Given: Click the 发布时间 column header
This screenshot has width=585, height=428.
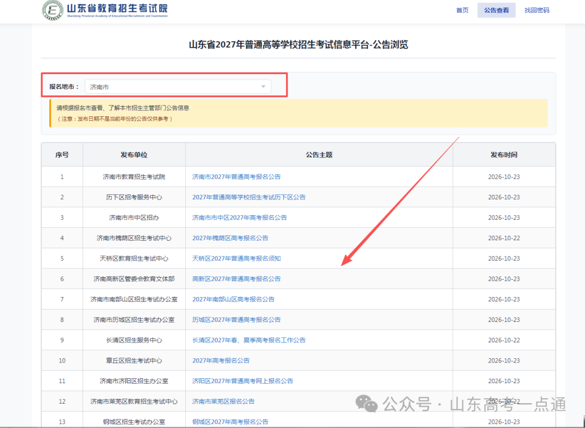Looking at the screenshot, I should pos(504,155).
